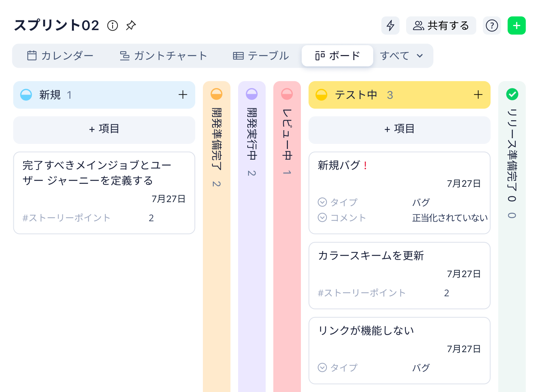Select the ボード view tab

point(337,56)
